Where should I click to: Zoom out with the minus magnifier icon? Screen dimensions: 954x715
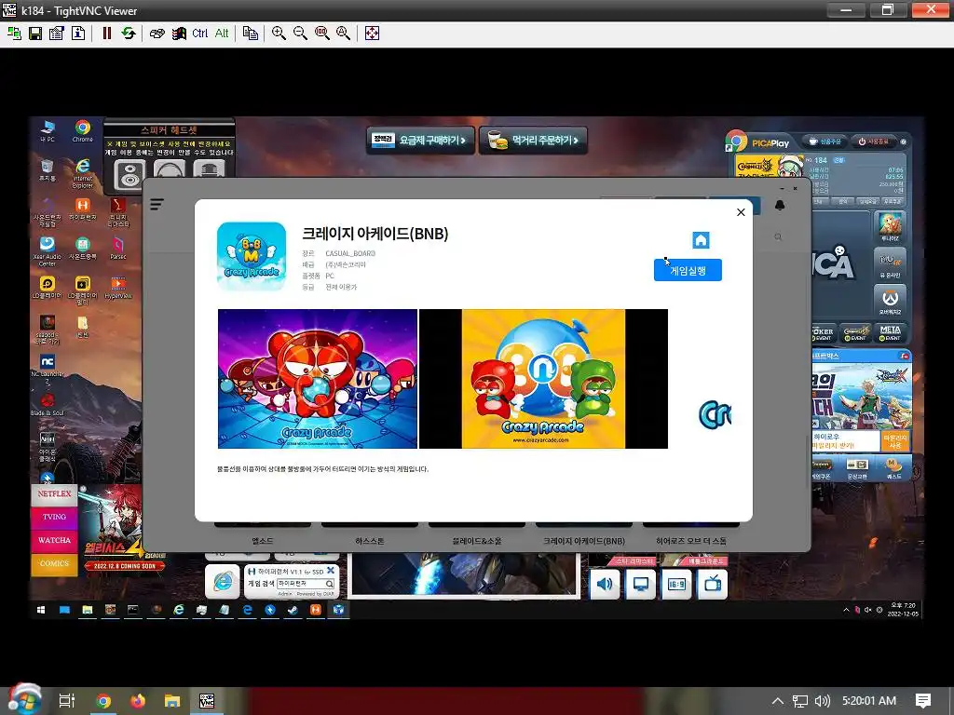pyautogui.click(x=300, y=34)
